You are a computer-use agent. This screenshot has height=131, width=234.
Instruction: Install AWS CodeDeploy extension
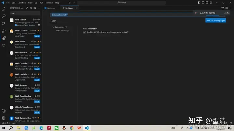(37, 102)
